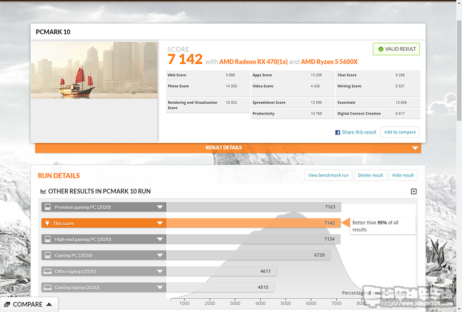Screen dimensions: 462x312
Task: Click the PCMARK 10 heading
Action: tap(53, 32)
